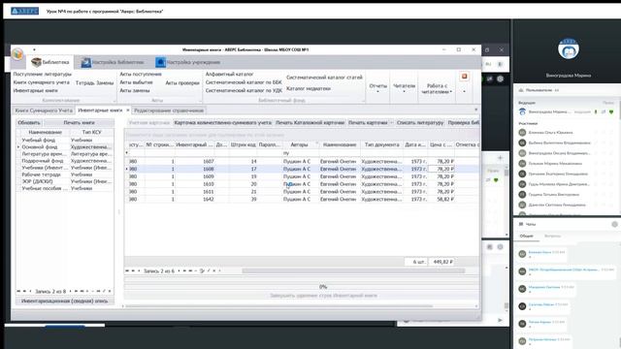The image size is (621, 349).
Task: Click the Обновить button
Action: (29, 123)
